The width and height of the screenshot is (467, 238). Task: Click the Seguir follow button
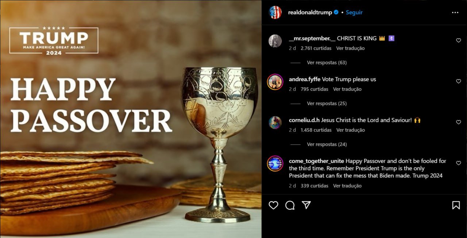click(354, 12)
